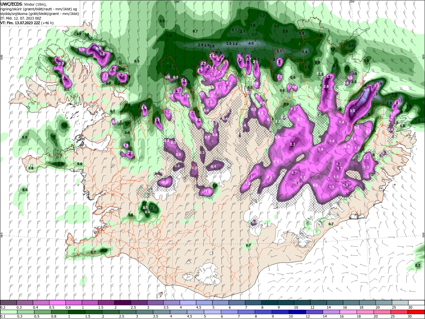The height and width of the screenshot is (319, 425).
Task: Click the deep navy blue 10–12 rain legend swatch
Action: [298, 312]
